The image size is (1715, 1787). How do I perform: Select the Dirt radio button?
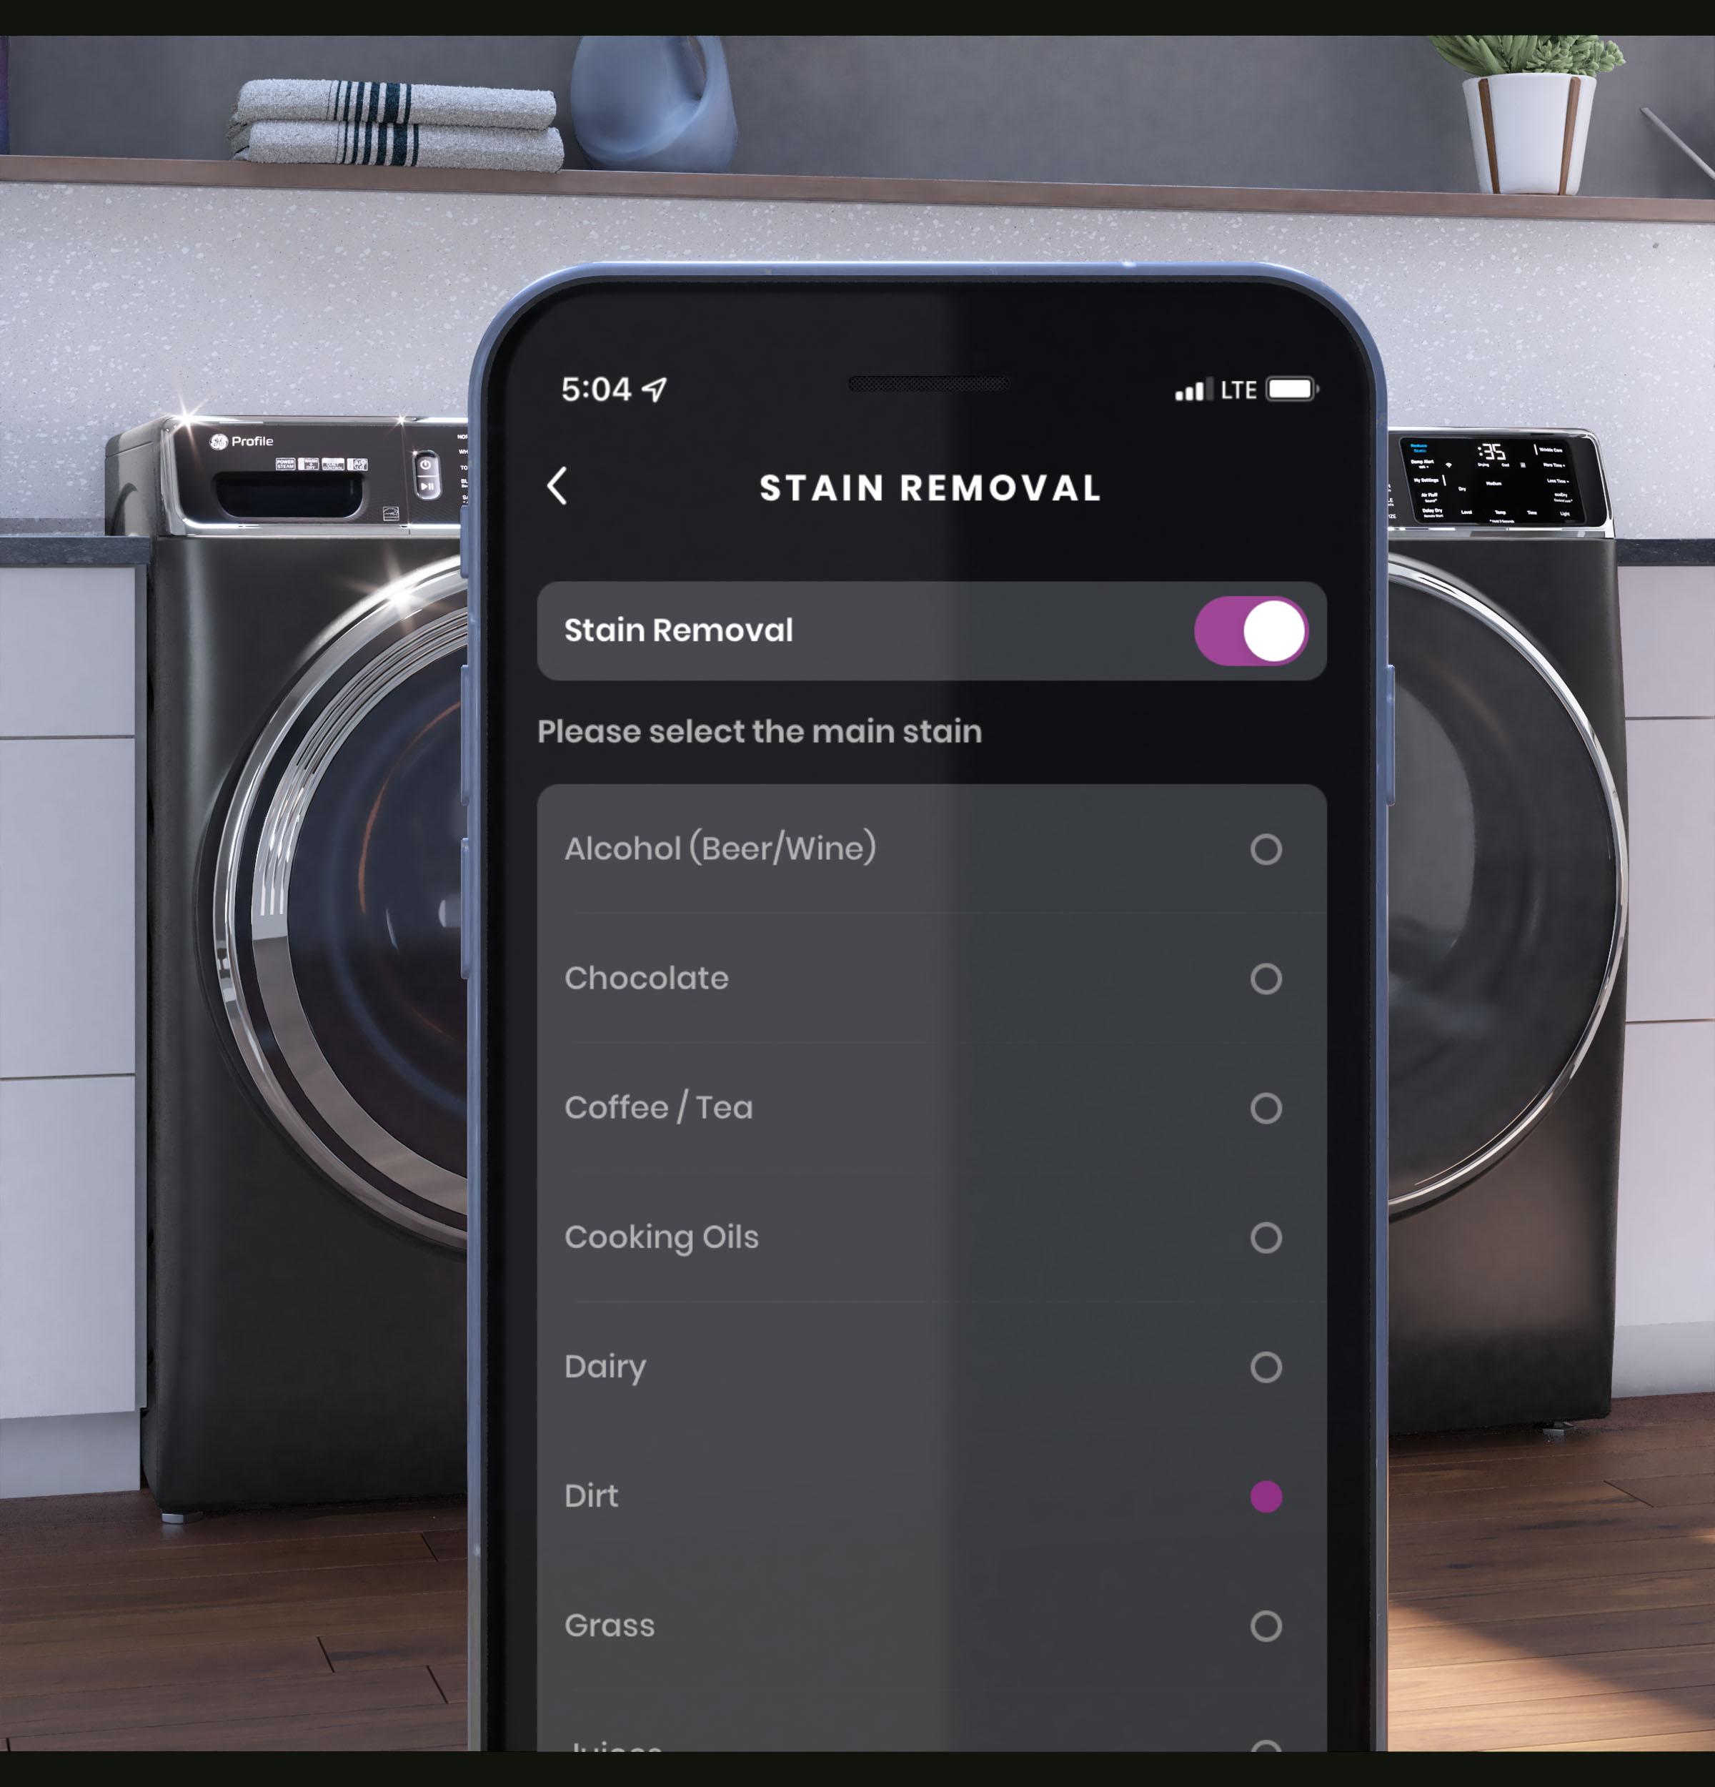(1267, 1497)
